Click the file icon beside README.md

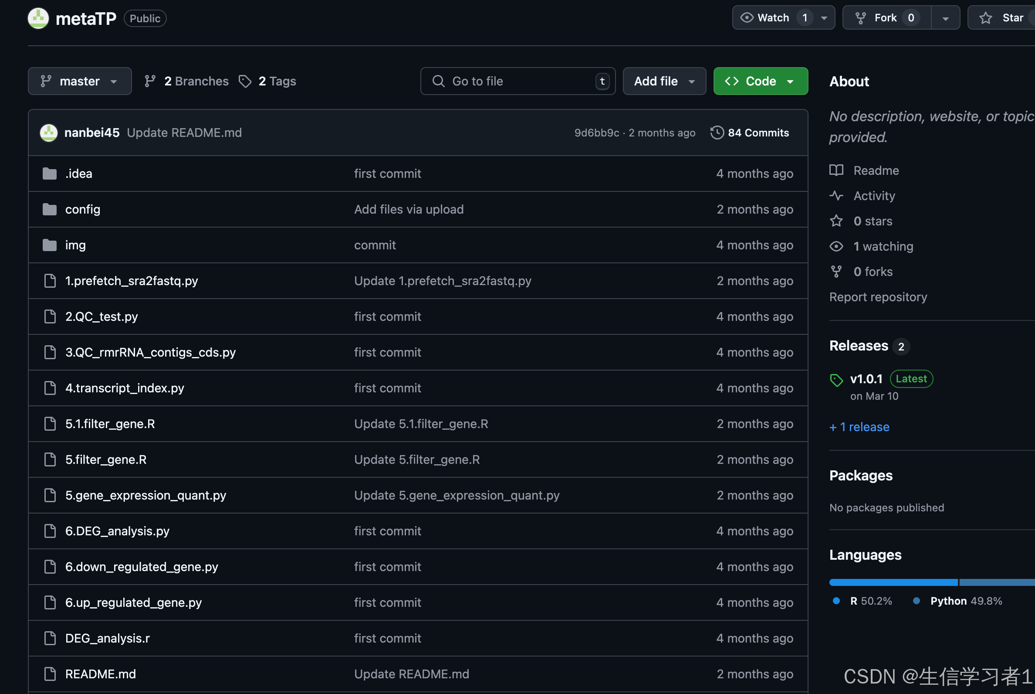(50, 674)
